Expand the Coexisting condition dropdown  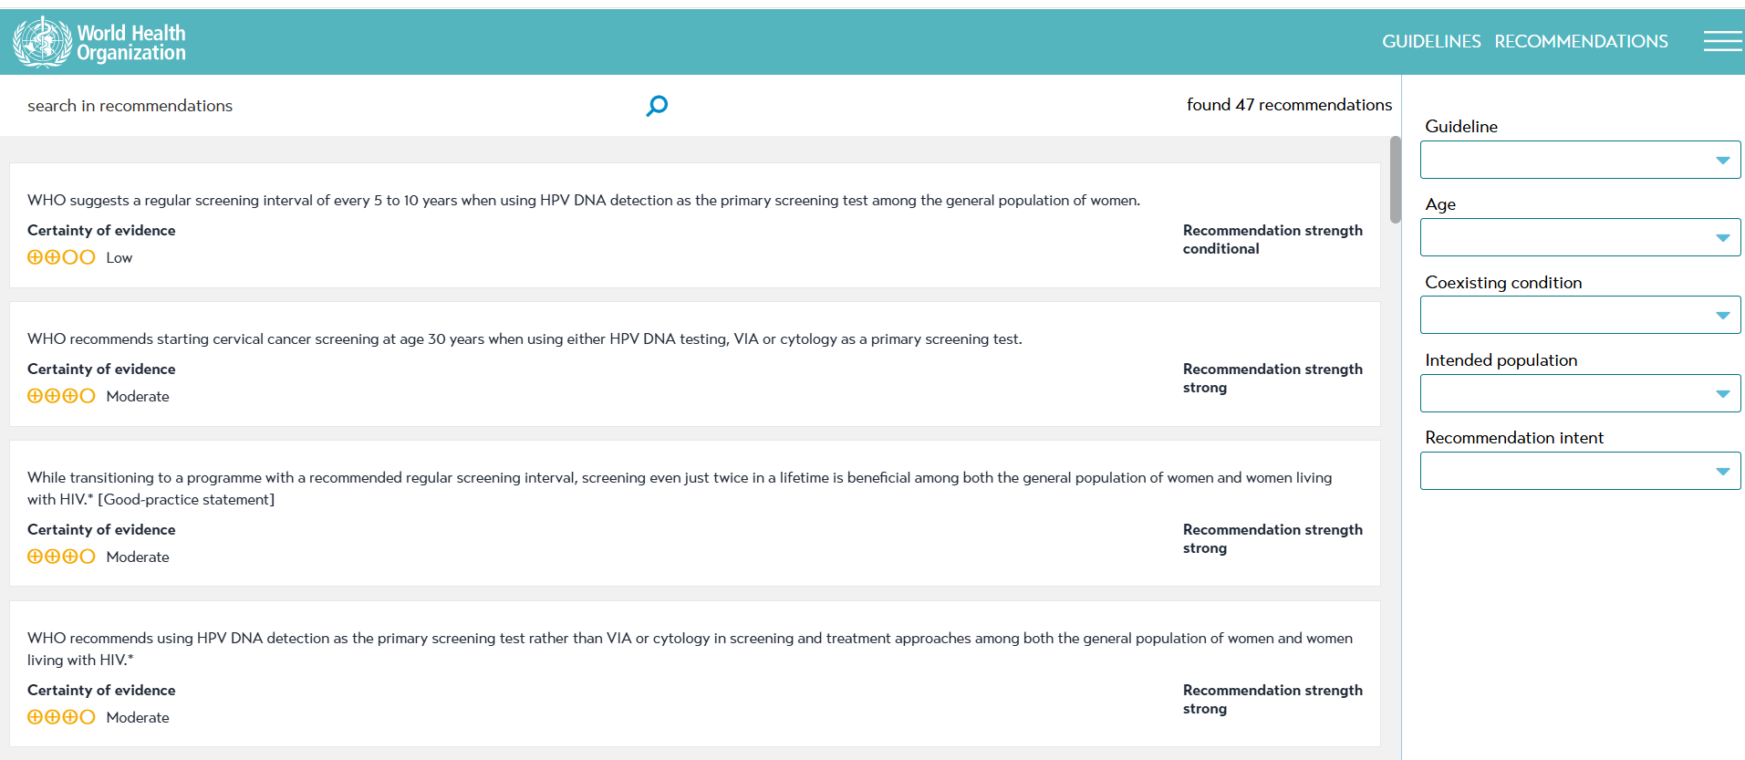pos(1580,315)
